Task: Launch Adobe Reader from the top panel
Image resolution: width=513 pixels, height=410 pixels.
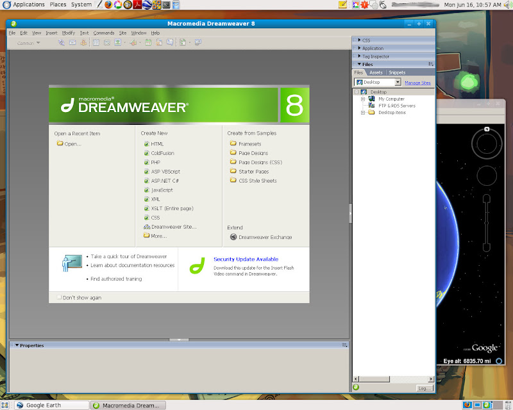Action: click(x=137, y=5)
